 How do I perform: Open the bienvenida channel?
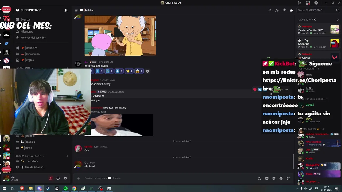point(33,54)
